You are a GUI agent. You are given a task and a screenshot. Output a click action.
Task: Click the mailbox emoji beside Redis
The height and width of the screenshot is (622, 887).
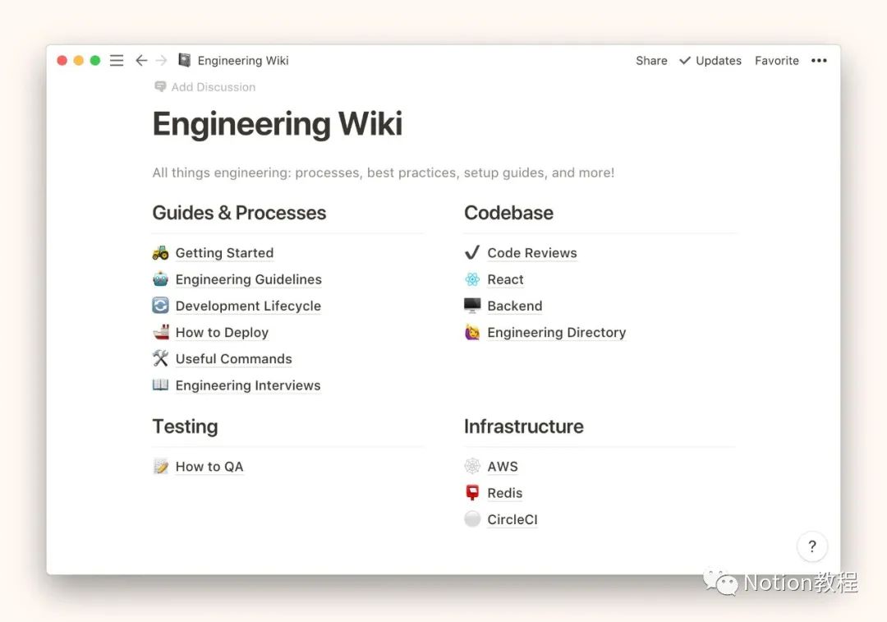(x=472, y=493)
